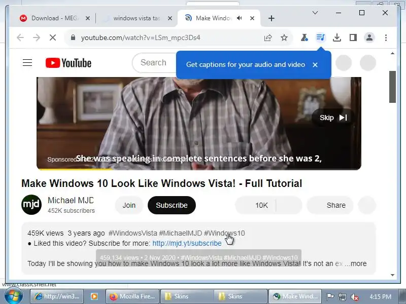
Task: Toggle Chrome side panel icon
Action: (353, 37)
